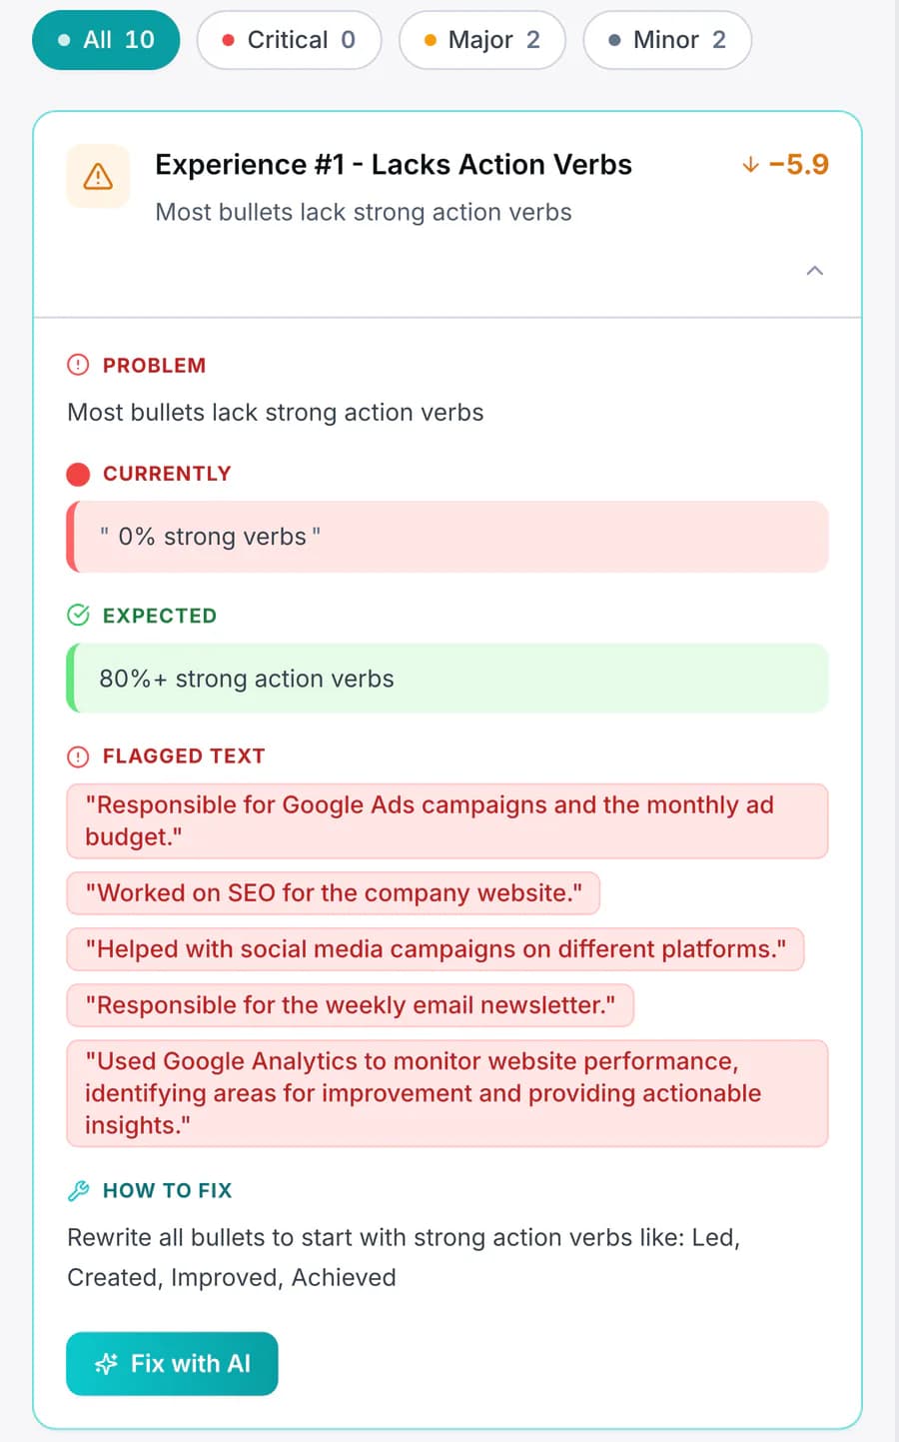Click flagged text 'Worked on SEO'
The height and width of the screenshot is (1442, 899).
[333, 893]
